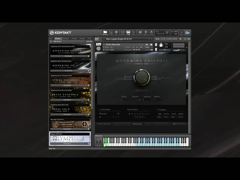
Task: Click the Tune knob in instrument header
Action: coord(161,45)
